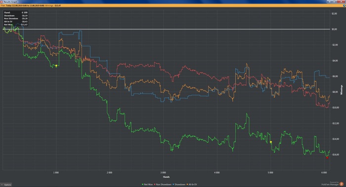Click the red marker at graph's lowest point
The height and width of the screenshot is (187, 346).
327,157
